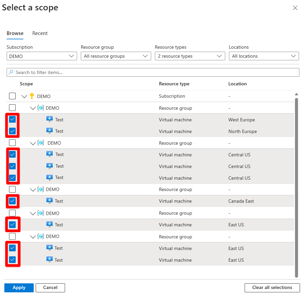Click resource group icon holding Central US VMs
301x307 pixels.
coord(41,143)
